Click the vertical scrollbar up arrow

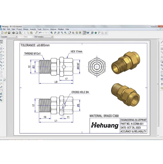click(158, 40)
